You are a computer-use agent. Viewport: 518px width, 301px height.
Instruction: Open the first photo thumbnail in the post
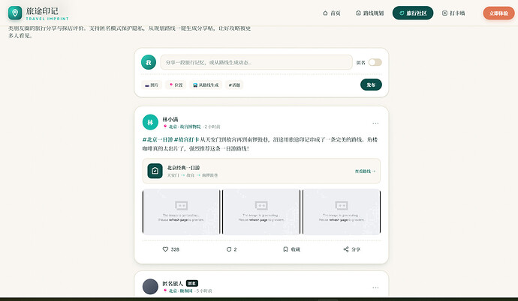point(182,211)
